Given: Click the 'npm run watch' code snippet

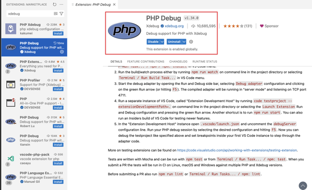Looking at the screenshot, I should 205,72.
